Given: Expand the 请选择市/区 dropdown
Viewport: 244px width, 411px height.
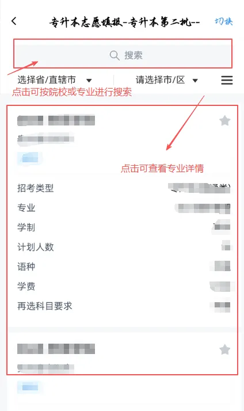Looking at the screenshot, I should [x=167, y=79].
